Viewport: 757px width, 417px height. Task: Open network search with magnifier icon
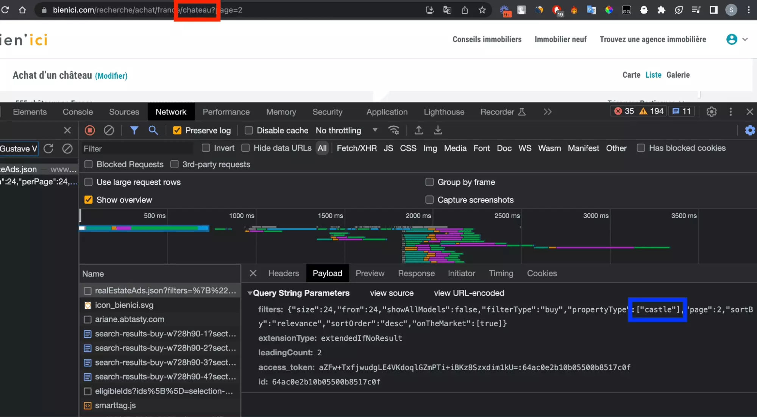(153, 130)
